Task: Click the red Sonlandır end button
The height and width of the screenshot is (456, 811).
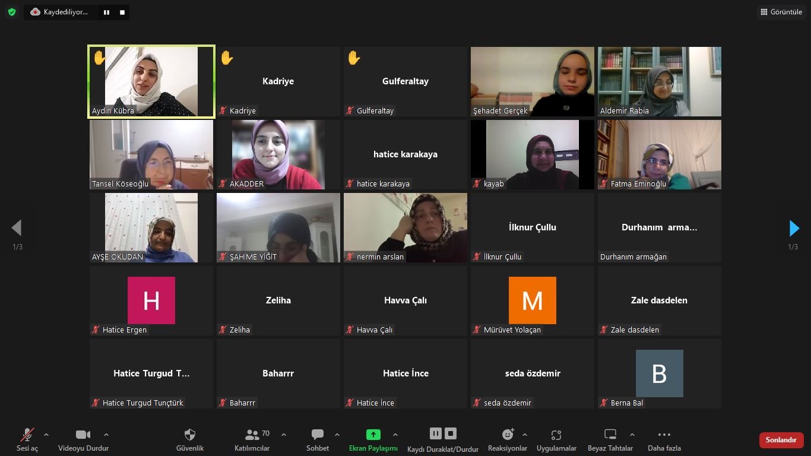Action: [x=781, y=440]
